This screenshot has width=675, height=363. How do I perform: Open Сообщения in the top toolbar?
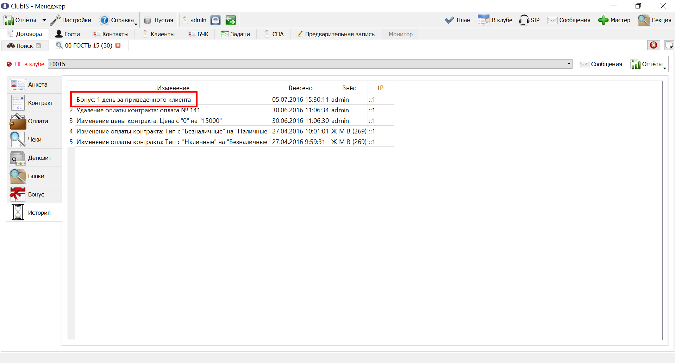point(569,20)
